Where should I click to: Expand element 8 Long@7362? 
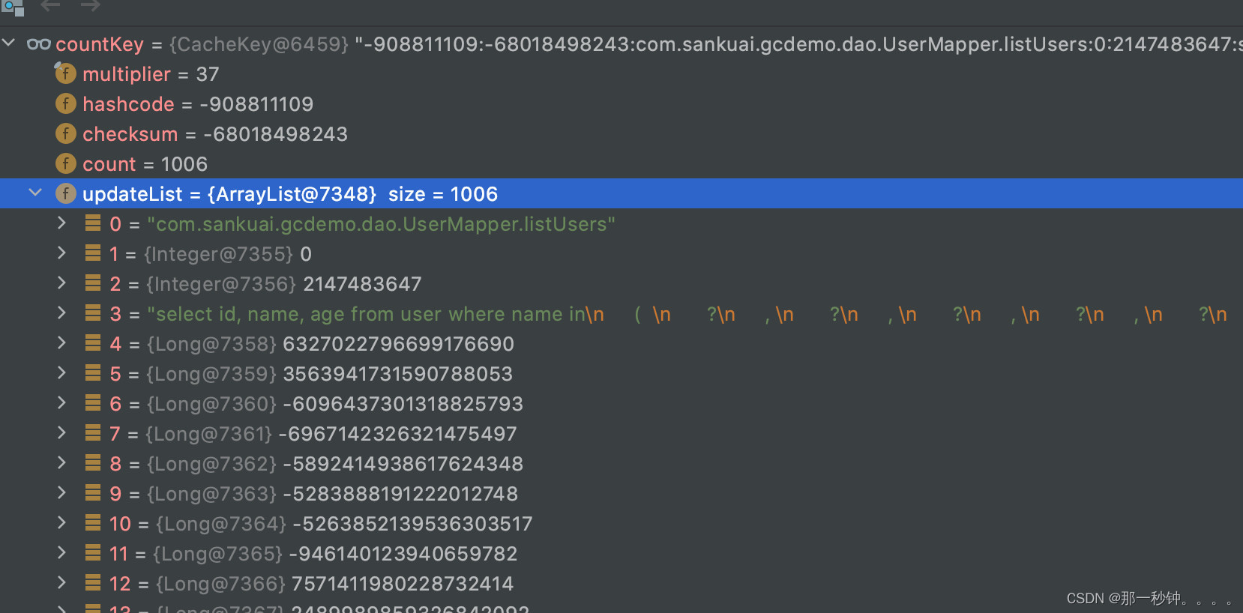(61, 463)
